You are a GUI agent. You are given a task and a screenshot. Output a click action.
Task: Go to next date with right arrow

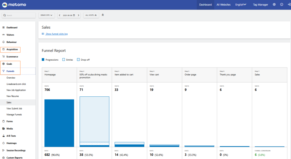[x=79, y=15]
